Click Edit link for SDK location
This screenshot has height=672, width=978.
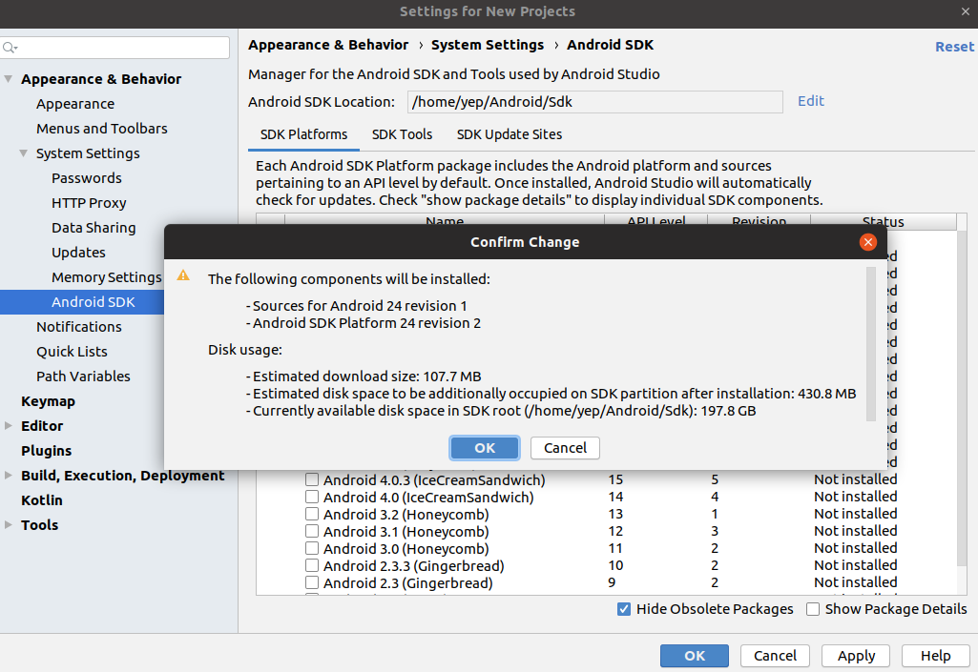tap(811, 101)
